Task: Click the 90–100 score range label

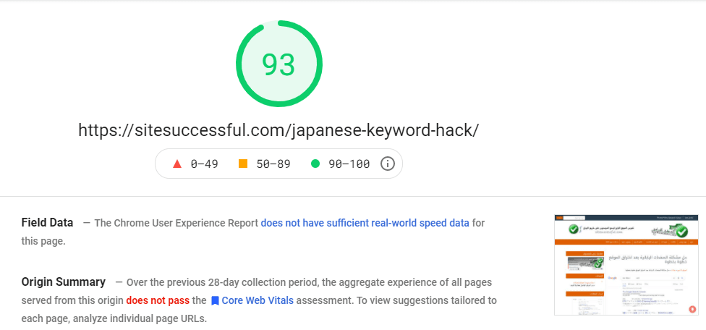Action: point(349,164)
